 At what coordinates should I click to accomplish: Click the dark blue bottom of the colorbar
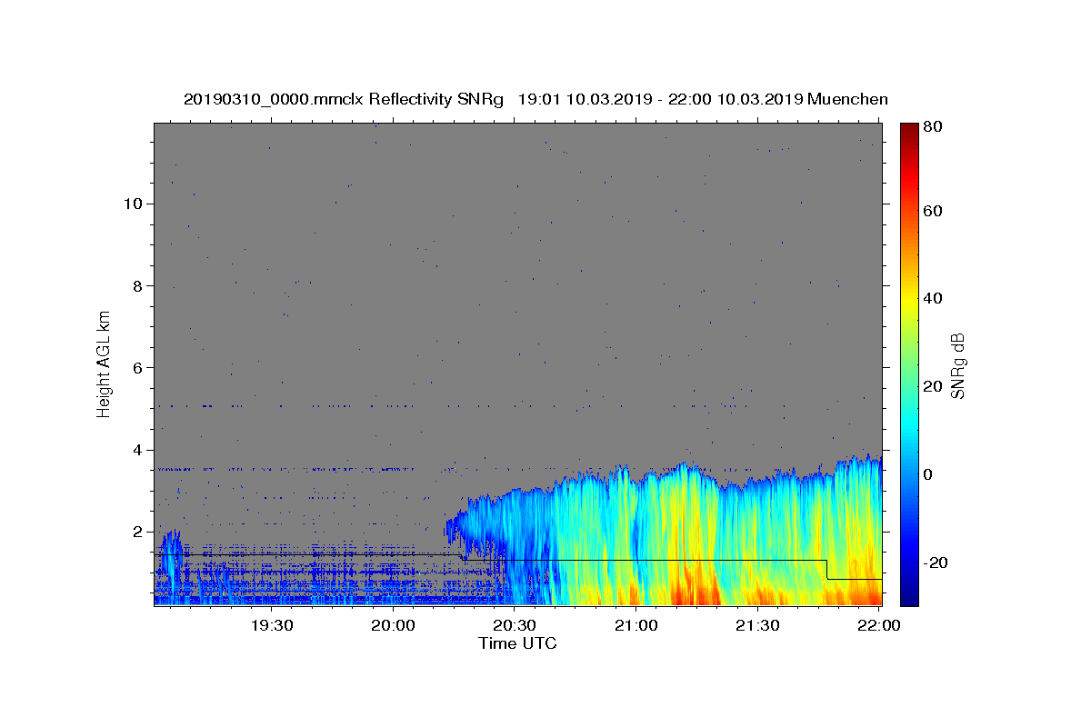(908, 595)
